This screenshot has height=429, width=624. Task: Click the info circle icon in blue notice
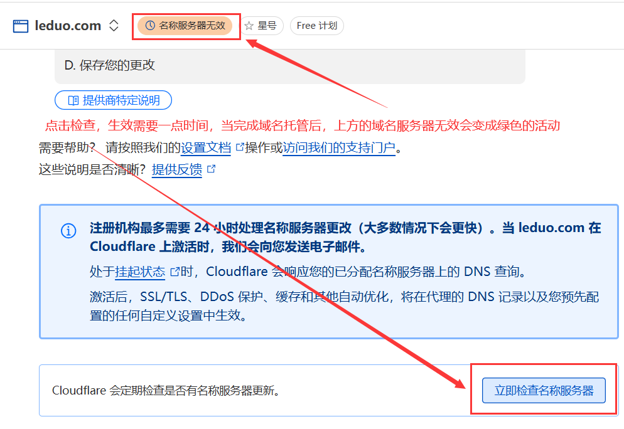68,231
